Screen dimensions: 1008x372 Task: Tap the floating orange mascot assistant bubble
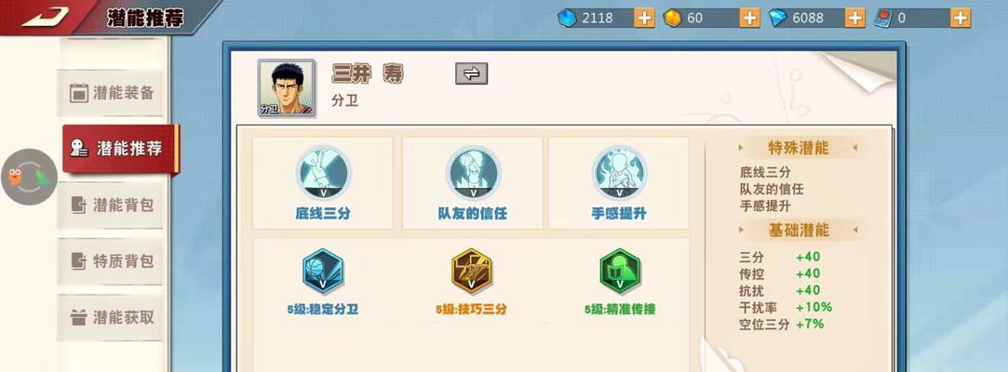pyautogui.click(x=29, y=177)
